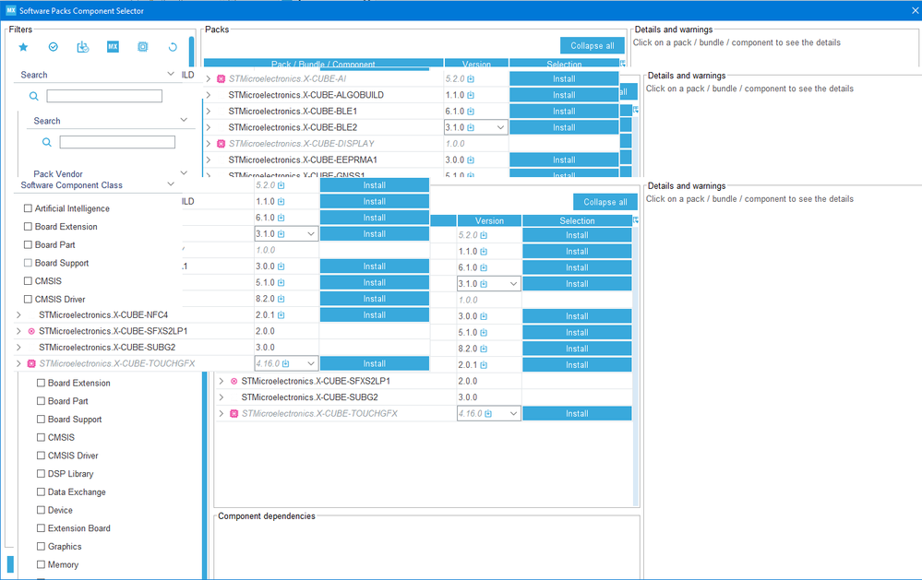Enable the Artificial Intelligence checkbox
Image resolution: width=922 pixels, height=580 pixels.
tap(28, 208)
